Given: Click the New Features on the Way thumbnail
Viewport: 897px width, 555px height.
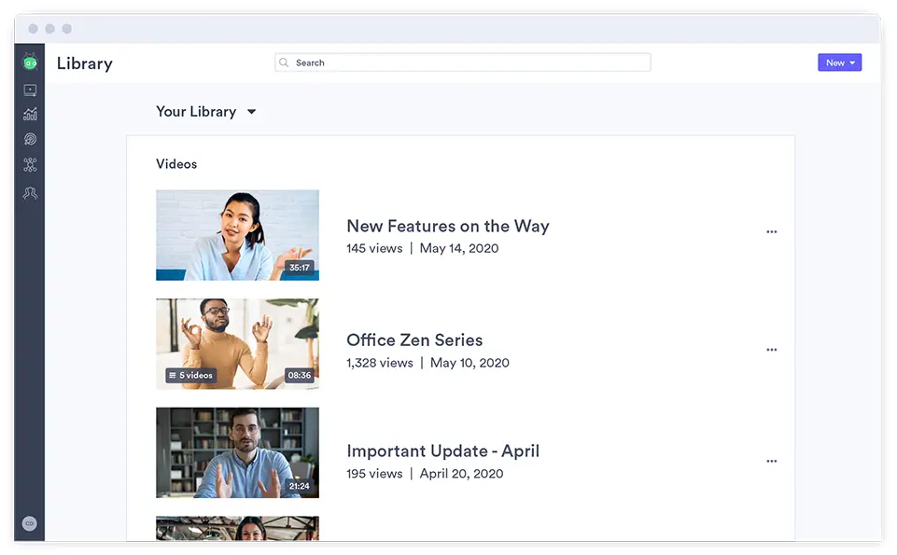Looking at the screenshot, I should [237, 235].
